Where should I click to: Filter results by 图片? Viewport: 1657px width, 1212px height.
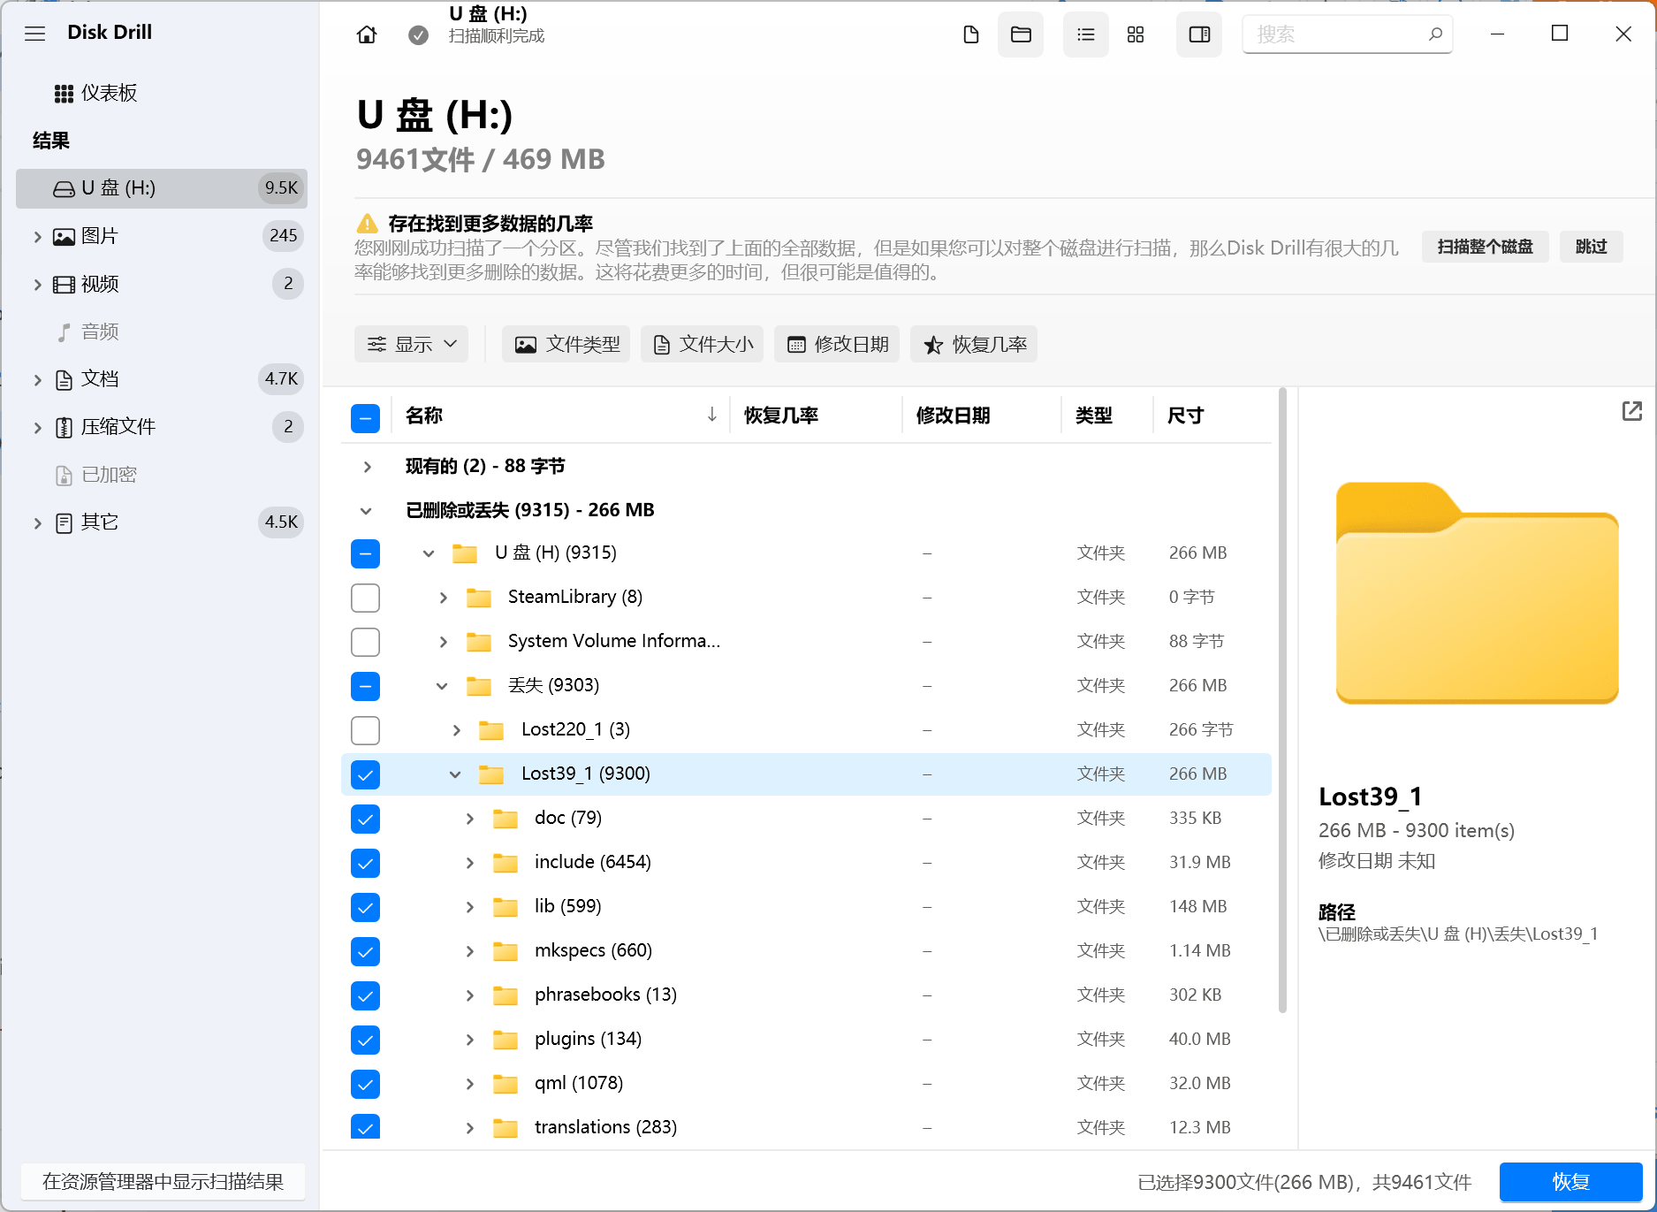click(x=99, y=236)
